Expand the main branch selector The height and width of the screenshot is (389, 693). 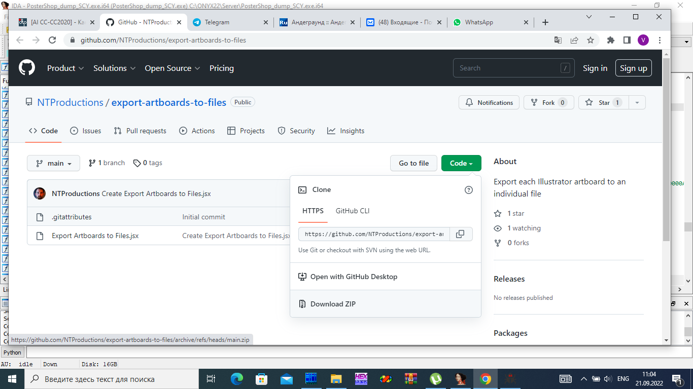(53, 163)
